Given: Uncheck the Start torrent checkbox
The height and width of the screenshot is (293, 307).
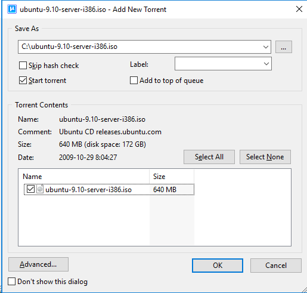Looking at the screenshot, I should 23,81.
